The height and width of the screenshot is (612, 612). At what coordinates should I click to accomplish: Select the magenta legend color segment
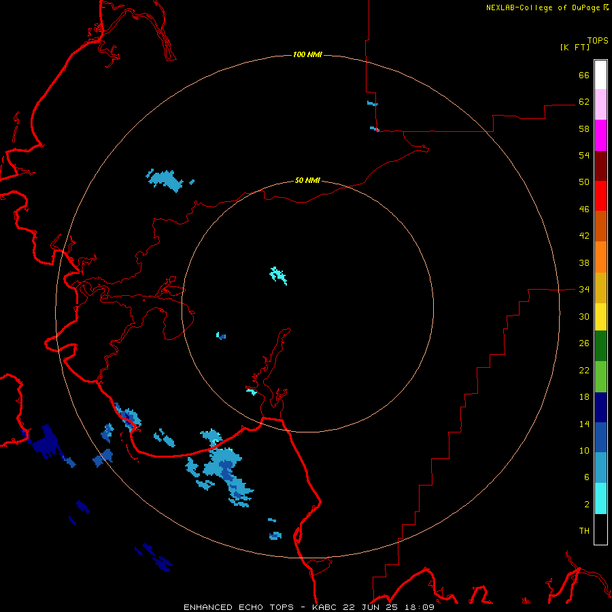(x=600, y=135)
